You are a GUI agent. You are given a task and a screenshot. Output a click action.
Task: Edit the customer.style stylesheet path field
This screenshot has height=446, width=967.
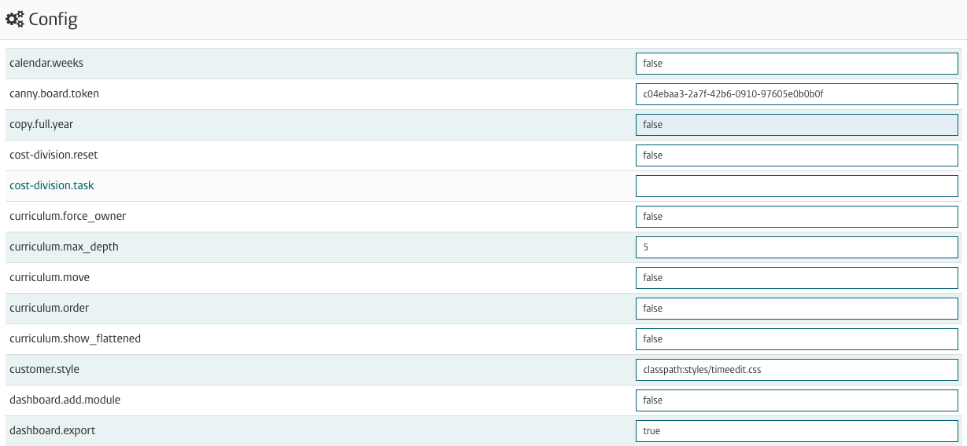tap(796, 370)
